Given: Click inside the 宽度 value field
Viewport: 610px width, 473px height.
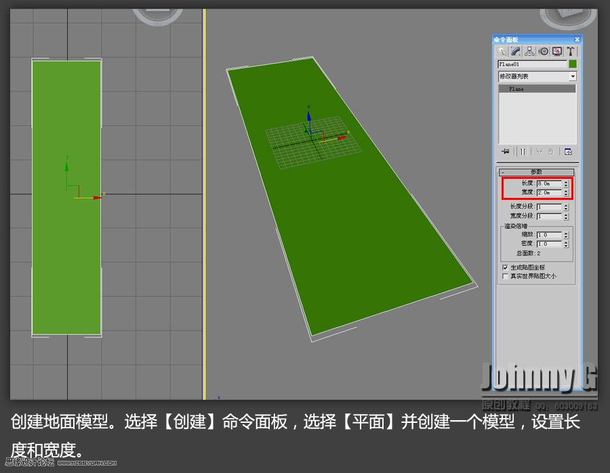Looking at the screenshot, I should [x=550, y=192].
